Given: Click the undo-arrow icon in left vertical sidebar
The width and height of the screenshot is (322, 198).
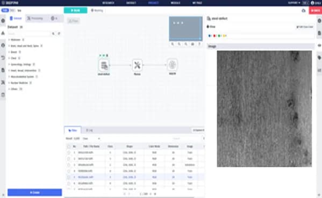Looking at the screenshot, I should tap(3, 58).
